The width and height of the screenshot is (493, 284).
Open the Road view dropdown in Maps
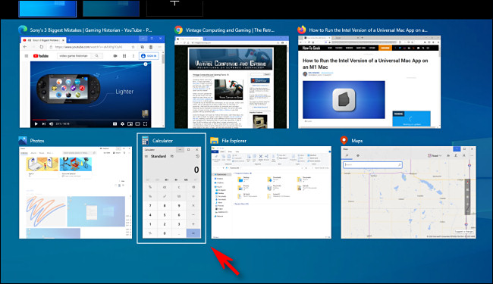(x=435, y=156)
